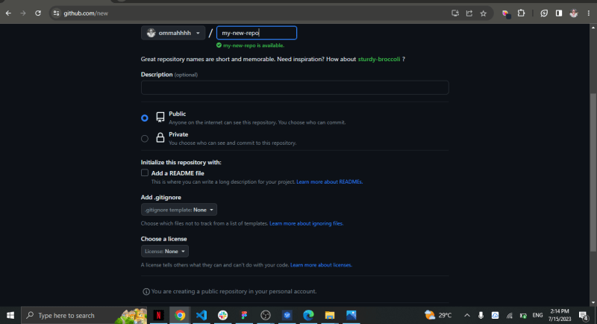Screen dimensions: 597x324
Task: Focus the repository name field
Action: pos(257,33)
